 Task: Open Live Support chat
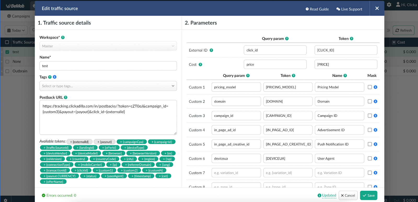click(x=349, y=9)
